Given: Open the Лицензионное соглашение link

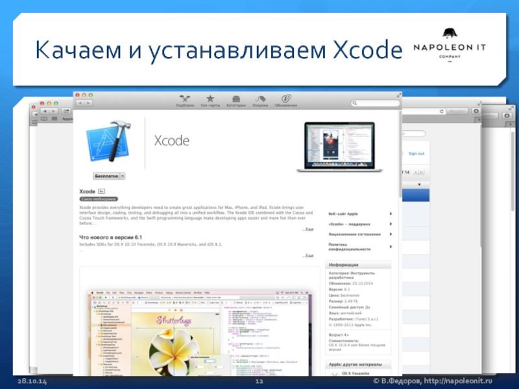Looking at the screenshot, I should (x=359, y=234).
